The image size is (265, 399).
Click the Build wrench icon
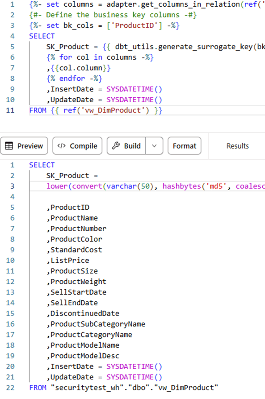pyautogui.click(x=116, y=145)
